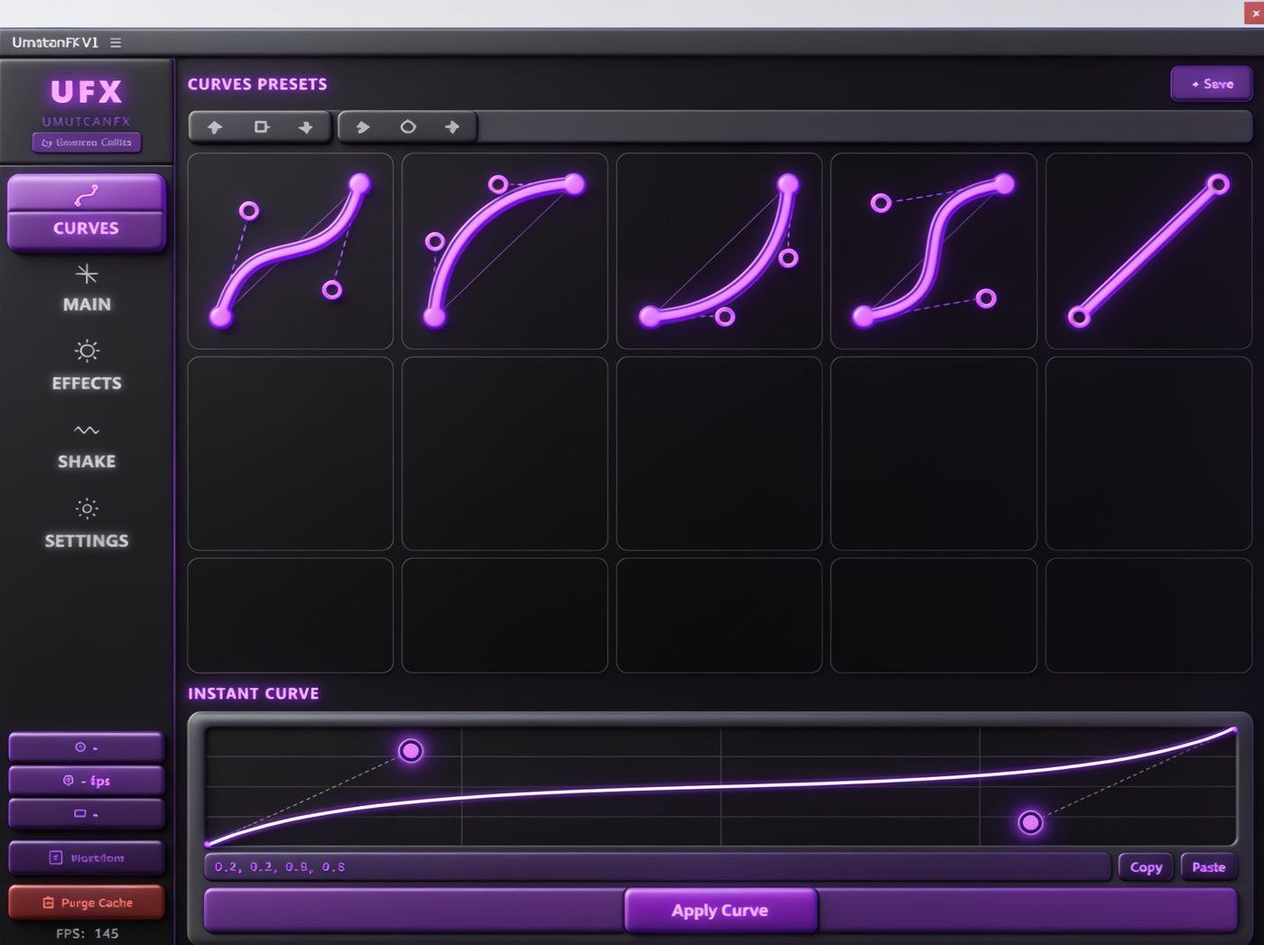This screenshot has height=945, width=1264.
Task: Switch to the MAIN sidebar tab
Action: click(x=87, y=290)
